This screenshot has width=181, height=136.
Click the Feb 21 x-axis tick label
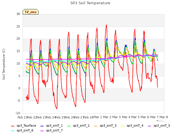click(22, 117)
